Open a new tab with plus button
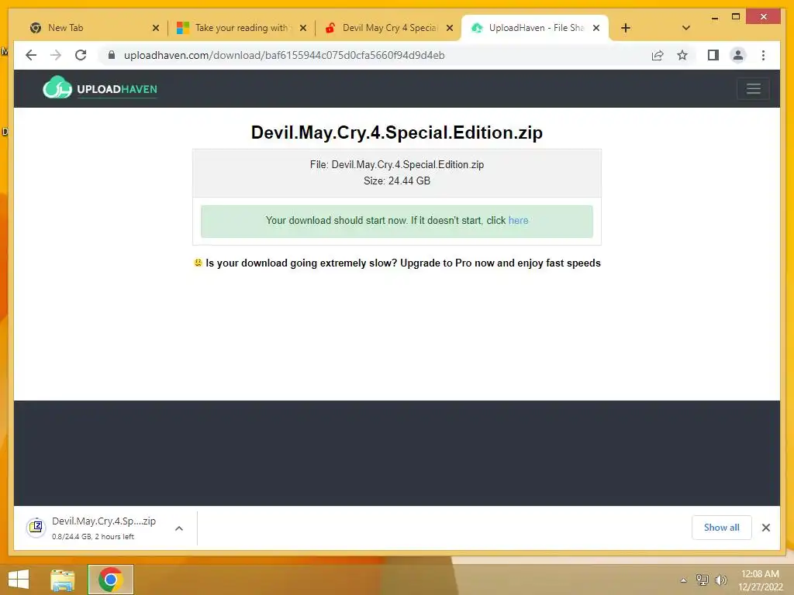794x595 pixels. (x=626, y=28)
